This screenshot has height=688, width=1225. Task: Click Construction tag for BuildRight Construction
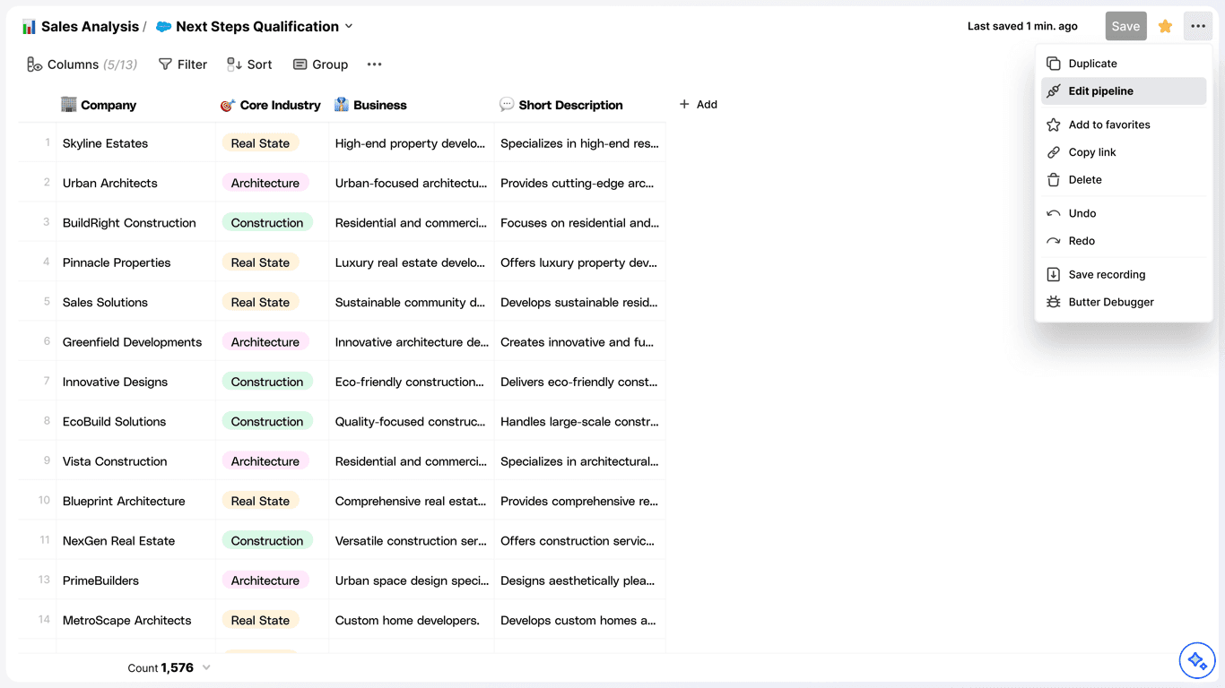coord(267,223)
